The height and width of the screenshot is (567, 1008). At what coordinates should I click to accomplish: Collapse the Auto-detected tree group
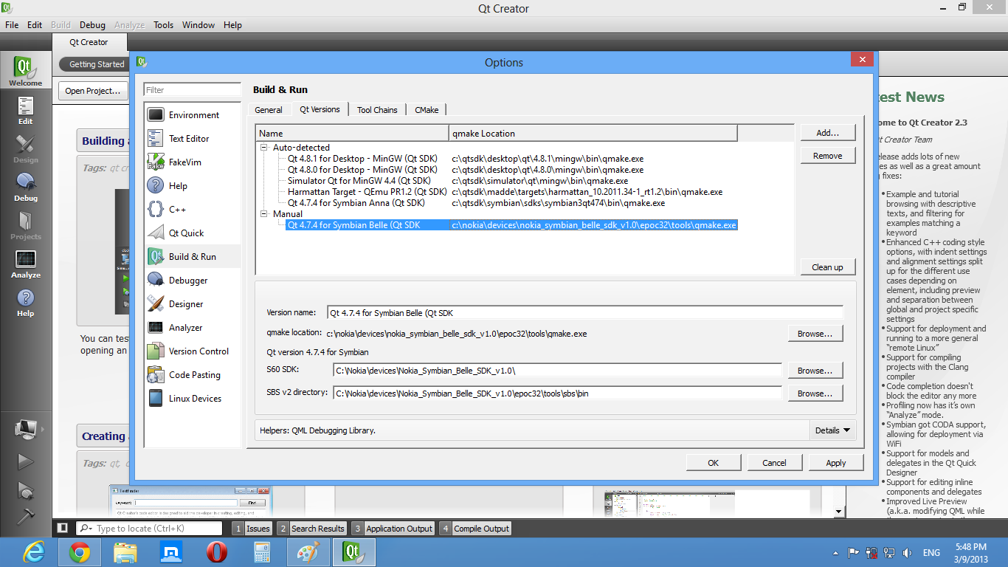pos(264,148)
